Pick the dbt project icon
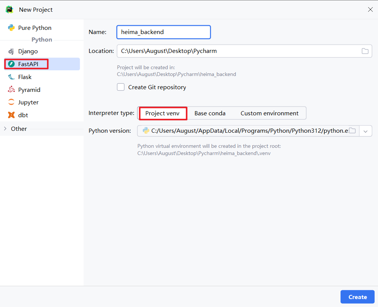The image size is (378, 307). (11, 115)
